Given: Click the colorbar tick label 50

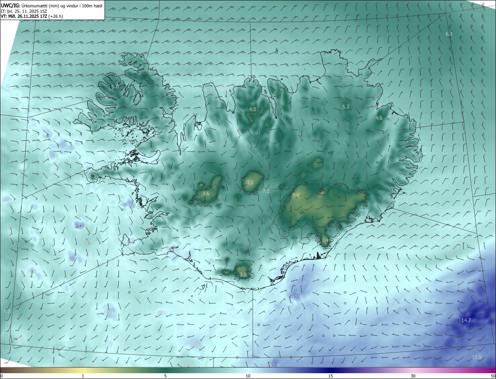Looking at the screenshot, I should click(493, 376).
